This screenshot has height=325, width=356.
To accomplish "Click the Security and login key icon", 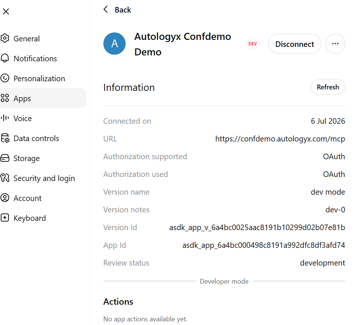I will pyautogui.click(x=5, y=178).
